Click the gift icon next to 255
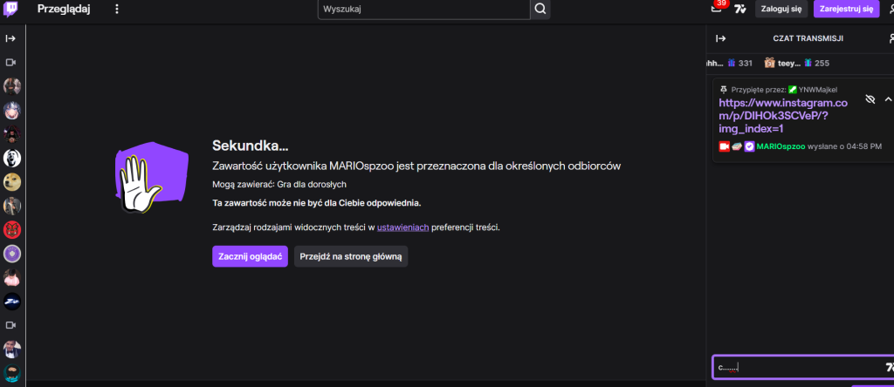This screenshot has height=387, width=894. [x=808, y=63]
